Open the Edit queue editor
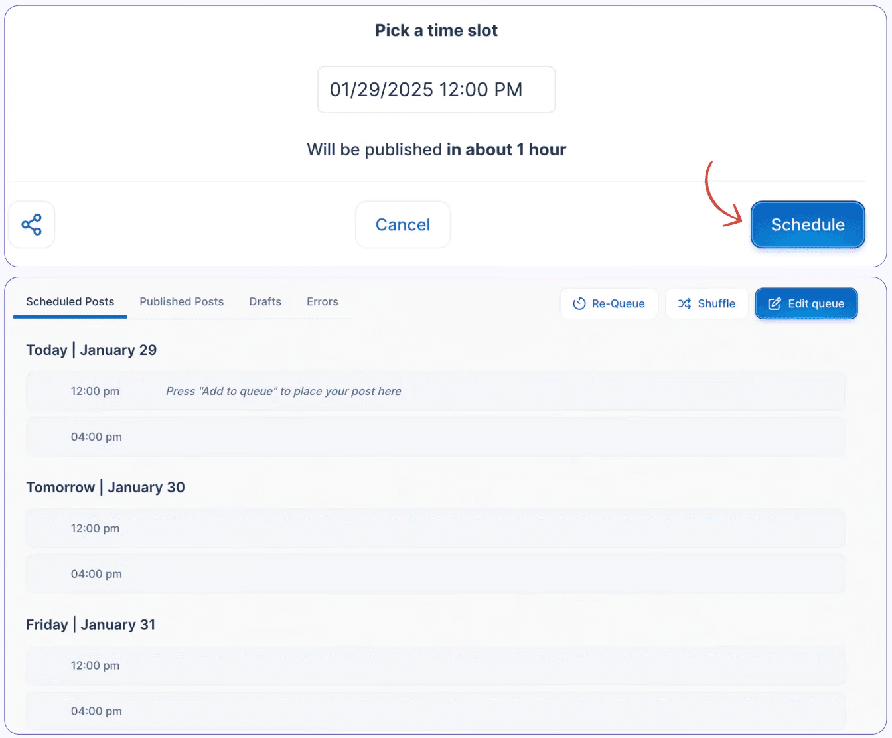 point(806,303)
